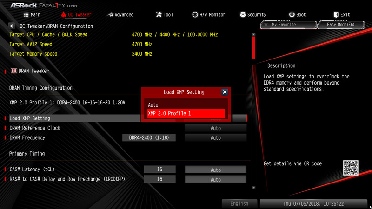Open the Advanced tab
The height and width of the screenshot is (209, 372).
tap(120, 15)
